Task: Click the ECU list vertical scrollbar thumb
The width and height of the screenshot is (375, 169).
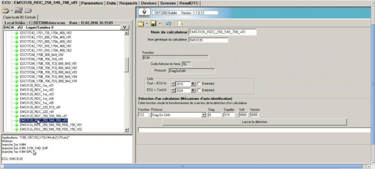Action: 126,64
